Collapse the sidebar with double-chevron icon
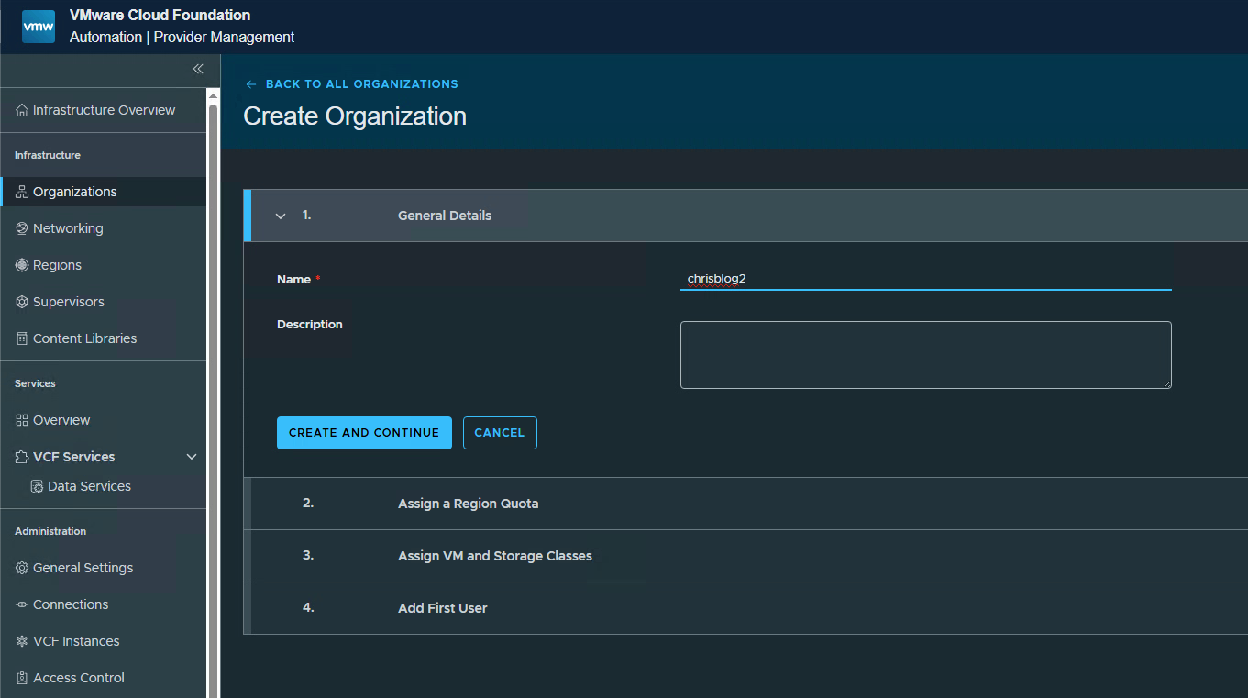The image size is (1248, 698). (x=198, y=69)
